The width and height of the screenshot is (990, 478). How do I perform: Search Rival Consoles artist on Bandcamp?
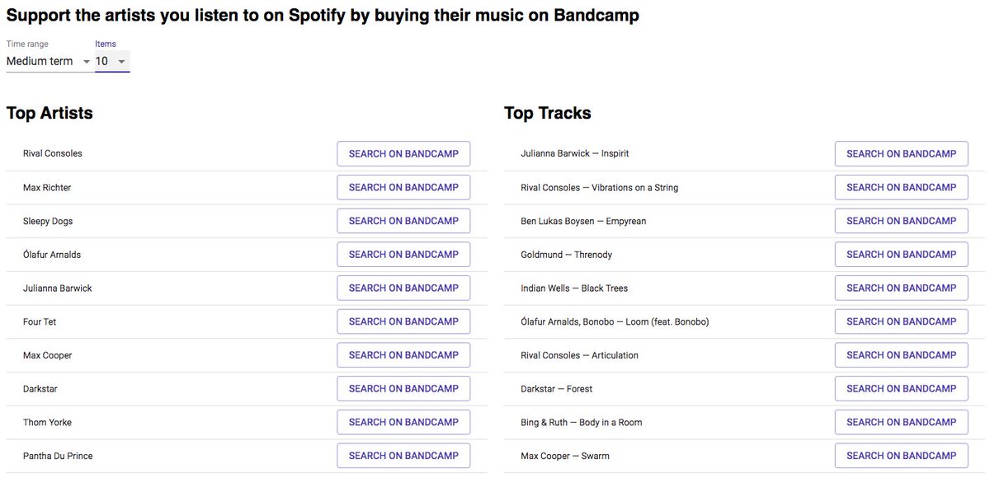[x=403, y=154]
